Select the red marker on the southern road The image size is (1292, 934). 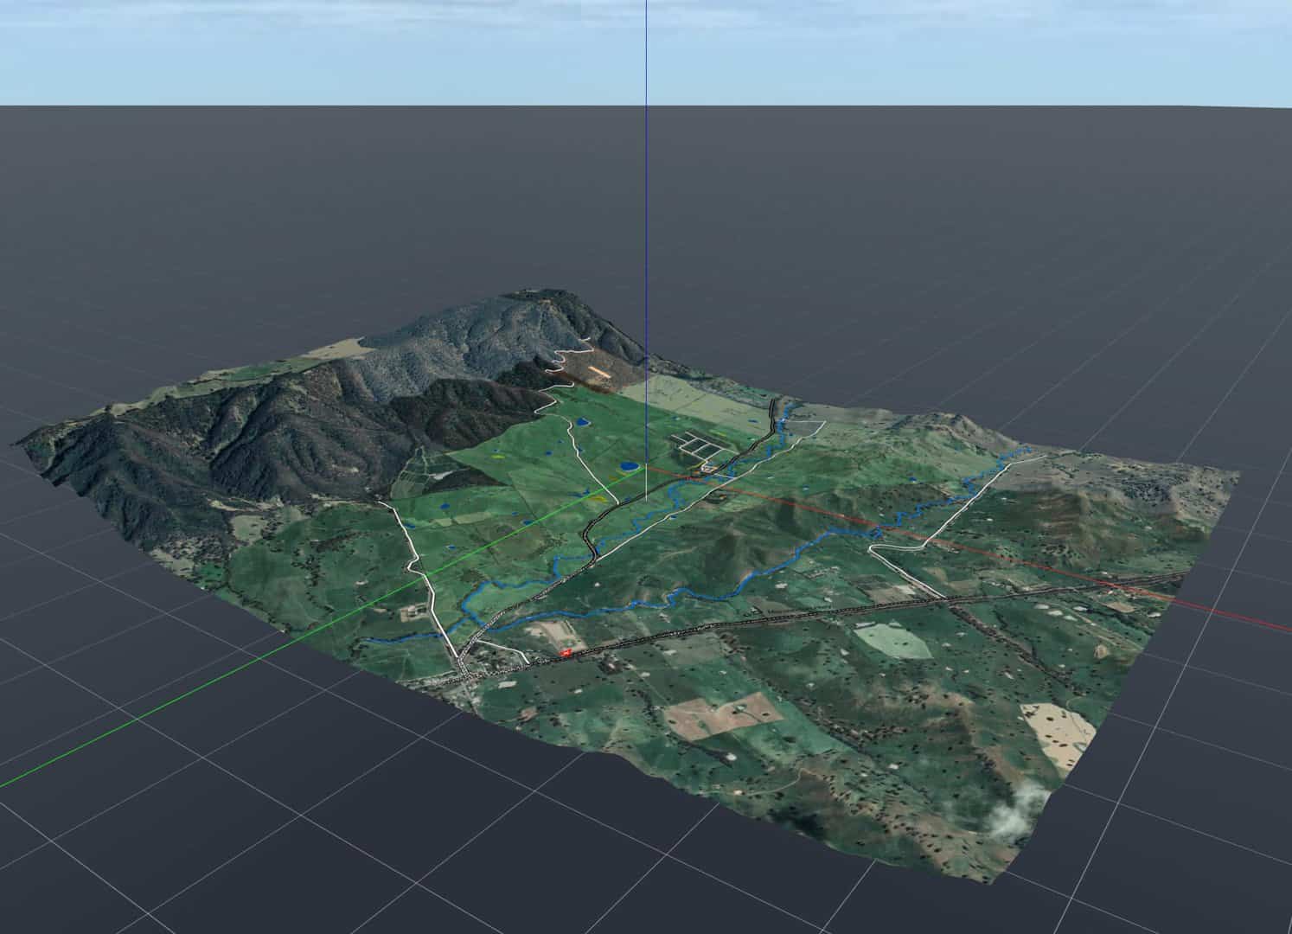coord(566,652)
